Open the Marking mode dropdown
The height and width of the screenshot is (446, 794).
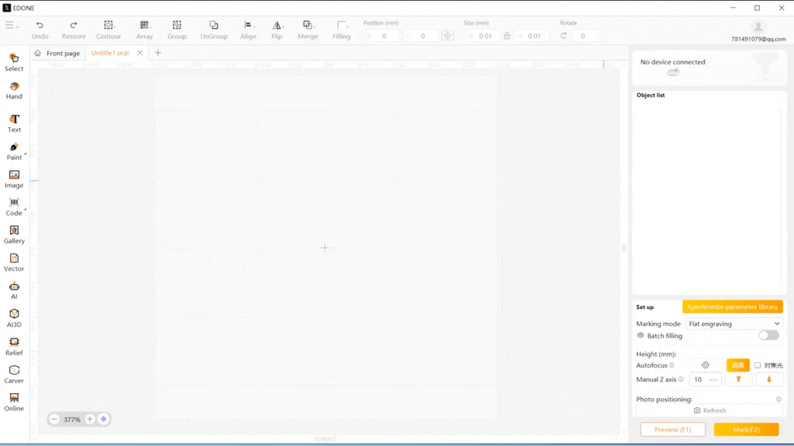pos(734,324)
